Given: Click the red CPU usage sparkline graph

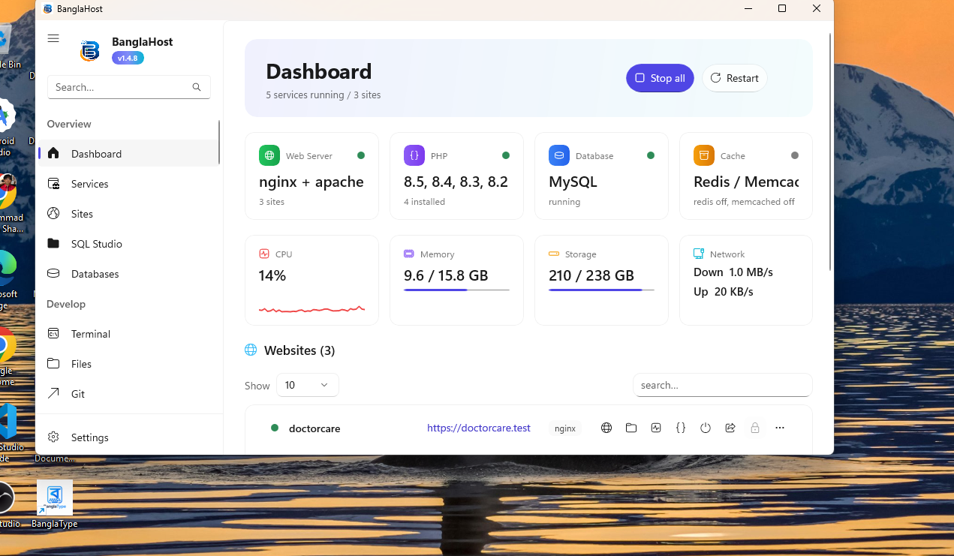Looking at the screenshot, I should click(x=312, y=308).
